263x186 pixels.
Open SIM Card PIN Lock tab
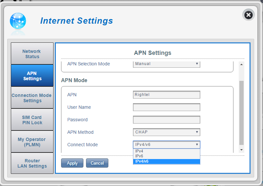(32, 120)
